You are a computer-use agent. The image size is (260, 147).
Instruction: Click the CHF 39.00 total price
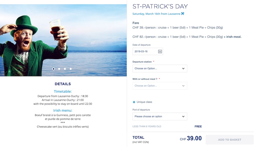(191, 139)
